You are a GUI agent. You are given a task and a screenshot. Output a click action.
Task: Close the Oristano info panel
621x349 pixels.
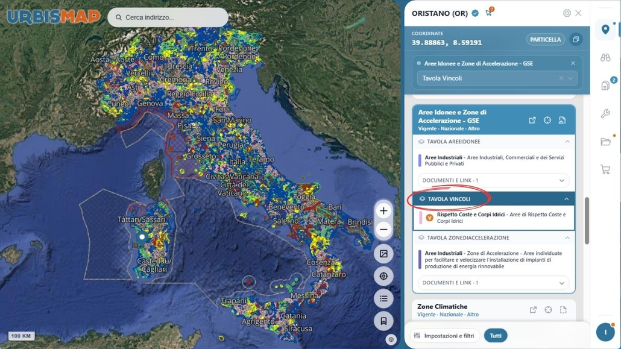[x=578, y=13]
